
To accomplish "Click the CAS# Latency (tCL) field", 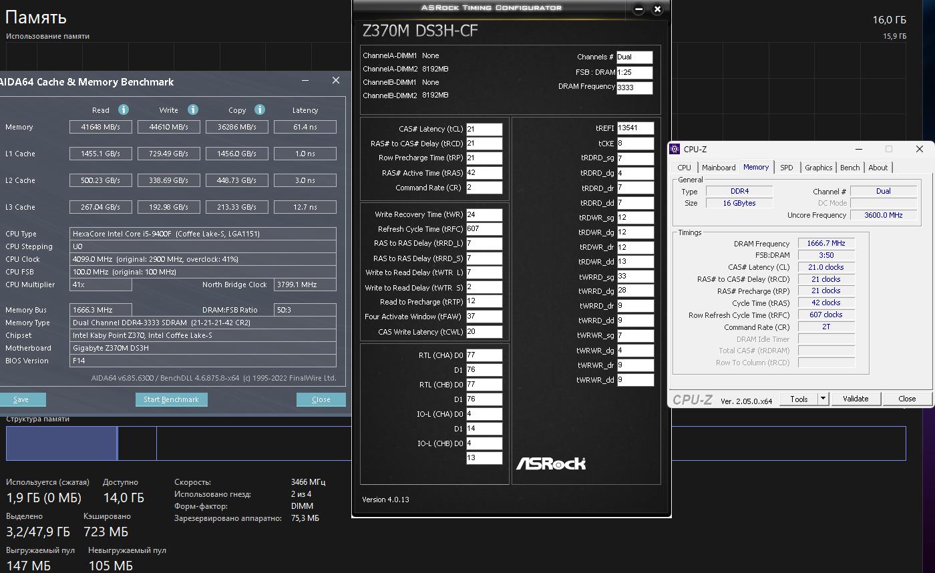I will point(484,129).
